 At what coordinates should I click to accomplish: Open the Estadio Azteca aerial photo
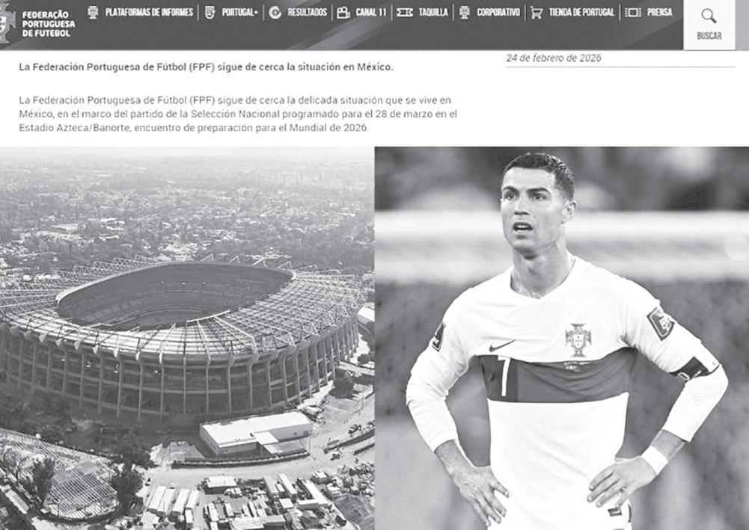coord(187,338)
